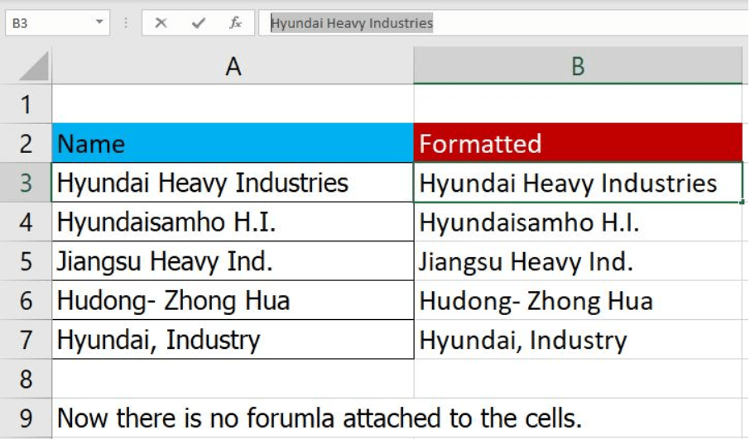Open the Insert Function fx dialog
The image size is (750, 439).
coord(236,23)
